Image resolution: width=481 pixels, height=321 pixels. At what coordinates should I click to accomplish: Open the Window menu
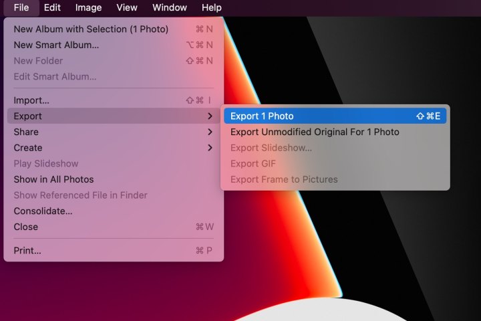[170, 8]
